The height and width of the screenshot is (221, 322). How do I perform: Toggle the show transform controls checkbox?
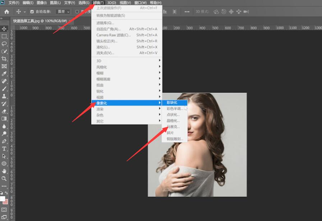77,12
